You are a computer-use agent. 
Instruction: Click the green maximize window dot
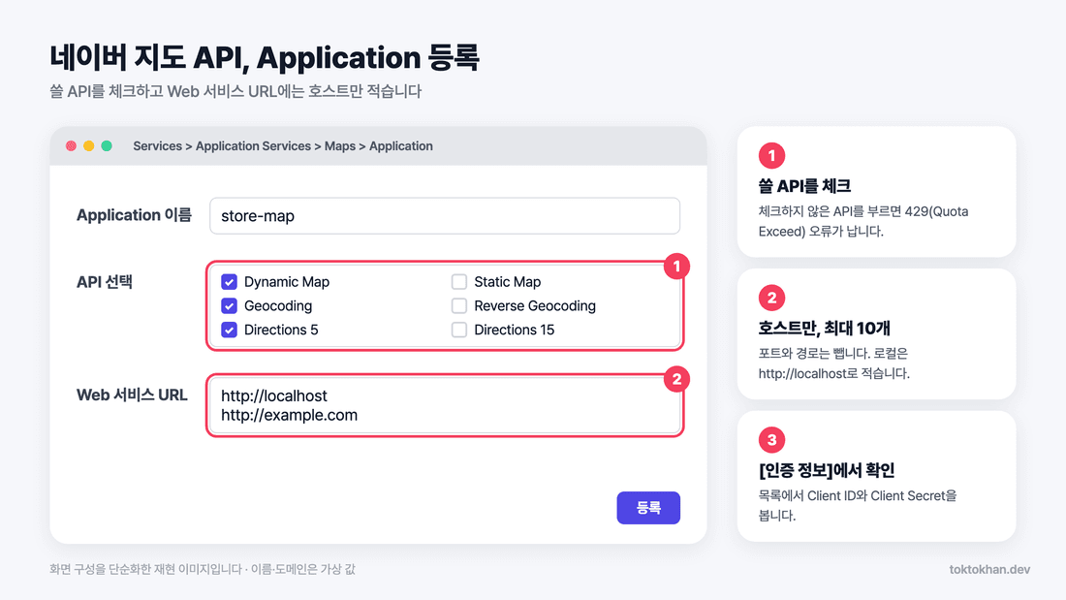coord(107,145)
